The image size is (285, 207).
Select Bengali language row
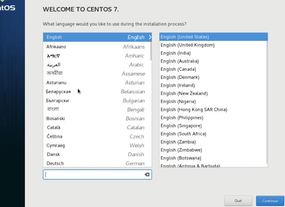pyautogui.click(x=97, y=110)
